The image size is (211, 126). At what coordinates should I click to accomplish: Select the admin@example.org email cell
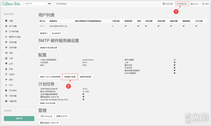[58, 26]
